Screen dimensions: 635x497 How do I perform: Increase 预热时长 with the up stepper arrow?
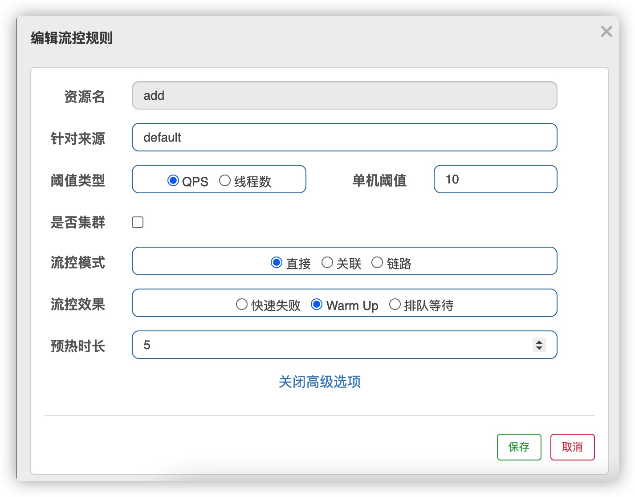[x=539, y=342]
